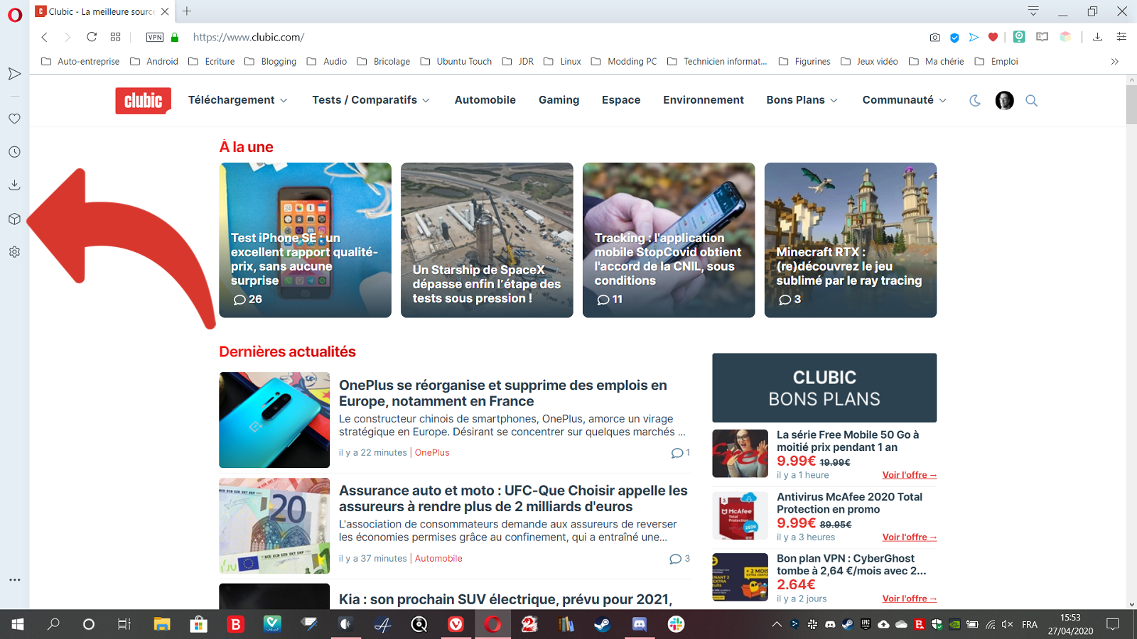Open the Assurance auto et moto article
The width and height of the screenshot is (1137, 639).
[513, 498]
